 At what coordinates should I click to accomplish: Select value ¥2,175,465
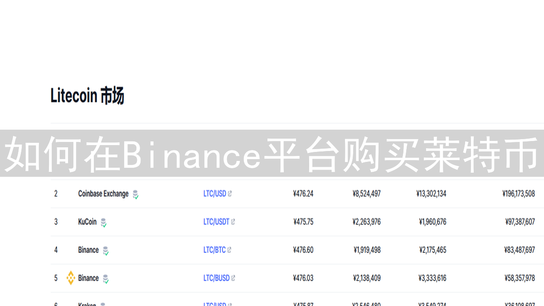tap(432, 250)
